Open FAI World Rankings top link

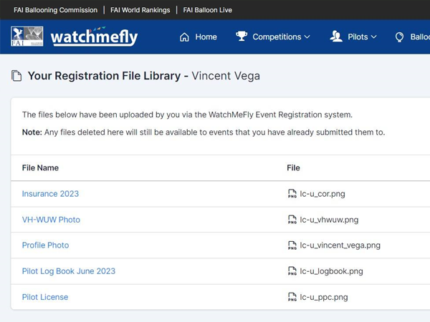(140, 10)
